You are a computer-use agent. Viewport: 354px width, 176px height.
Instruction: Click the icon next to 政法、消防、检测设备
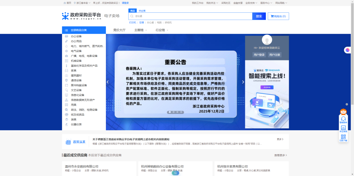(x=66, y=110)
